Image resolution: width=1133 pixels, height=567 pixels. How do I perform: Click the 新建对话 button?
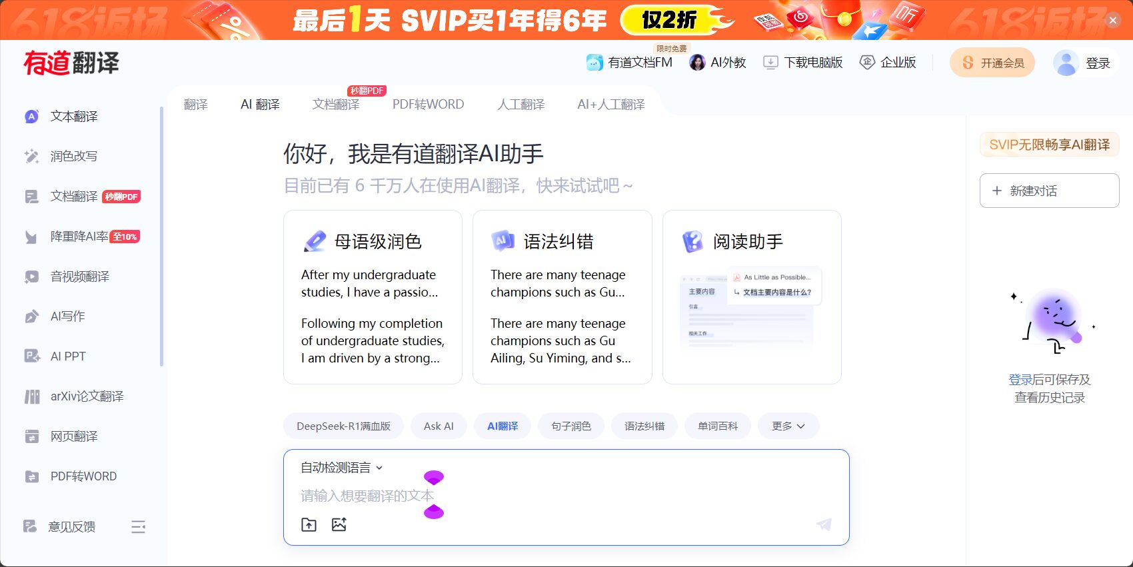pos(1049,191)
